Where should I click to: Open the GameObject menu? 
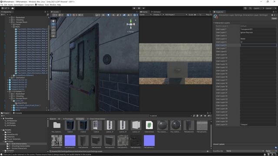[x=19, y=5]
